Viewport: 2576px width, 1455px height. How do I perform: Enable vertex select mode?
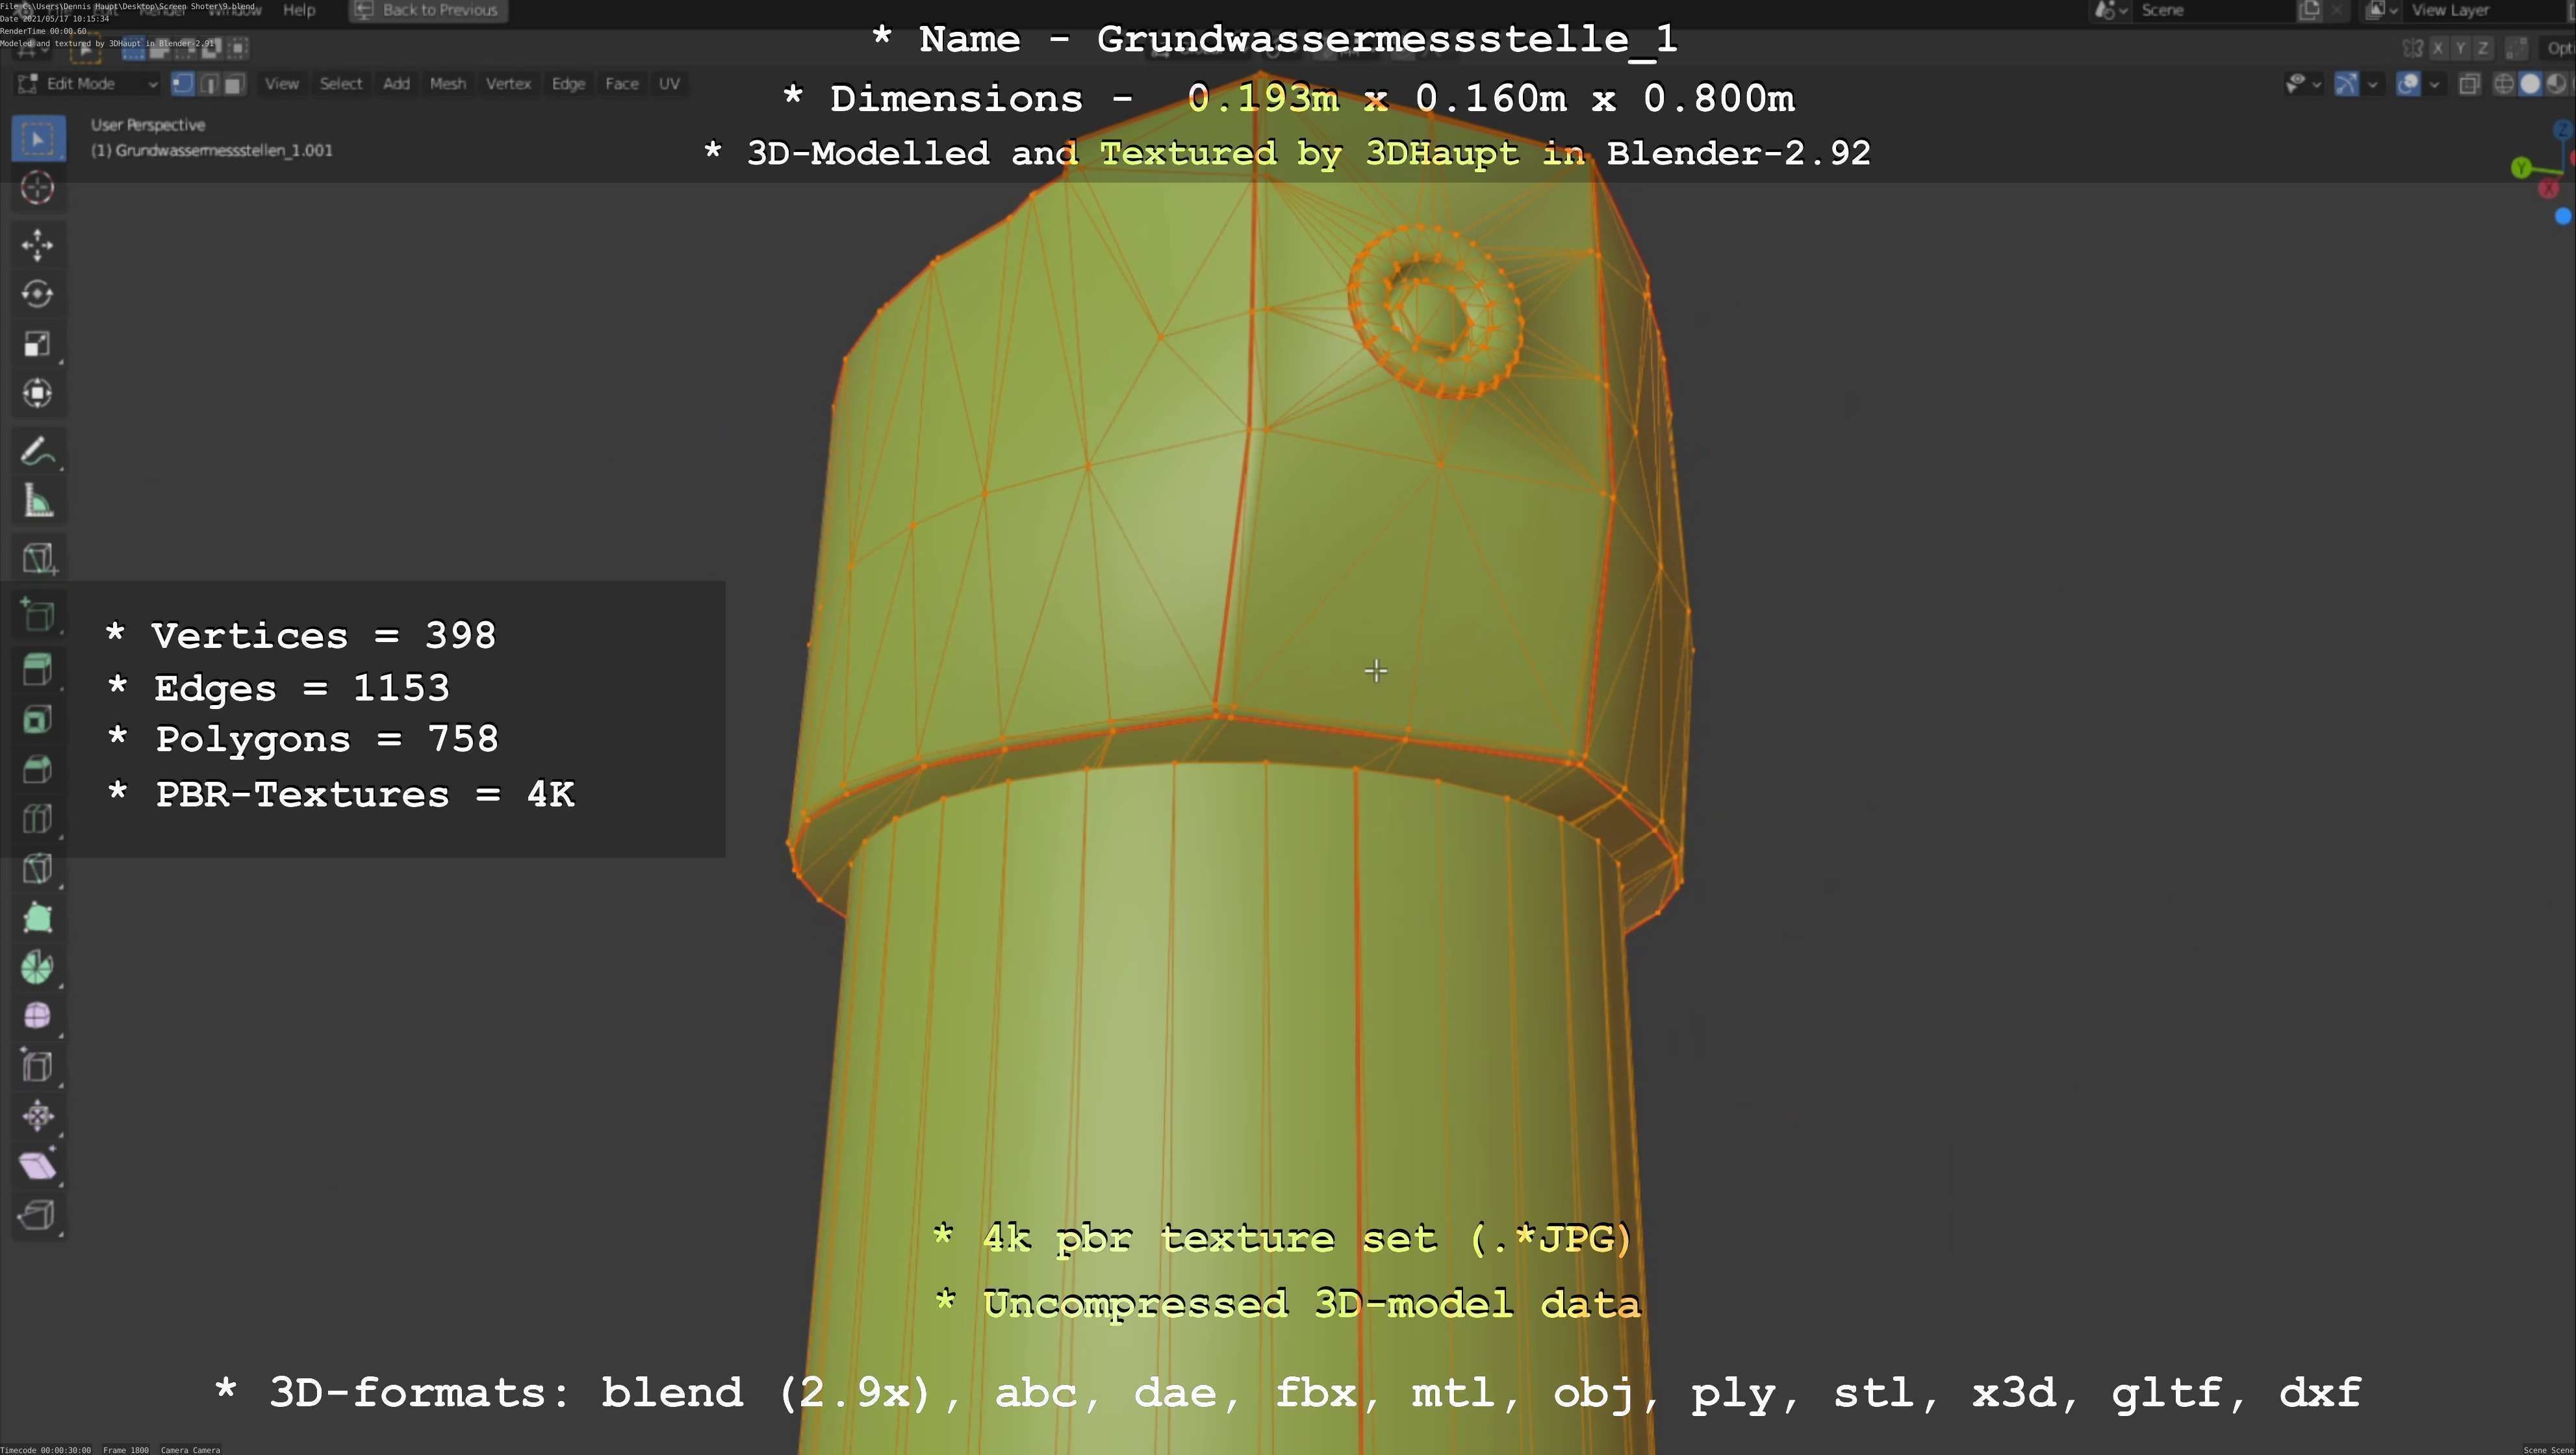(182, 84)
